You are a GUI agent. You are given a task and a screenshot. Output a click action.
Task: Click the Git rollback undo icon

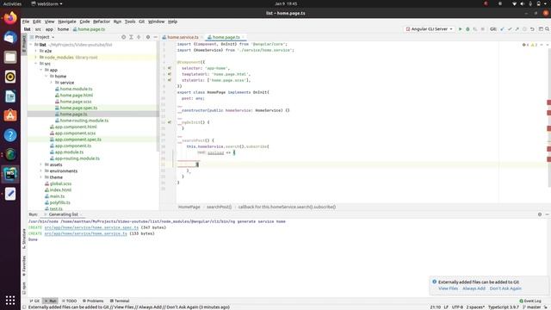pyautogui.click(x=532, y=29)
